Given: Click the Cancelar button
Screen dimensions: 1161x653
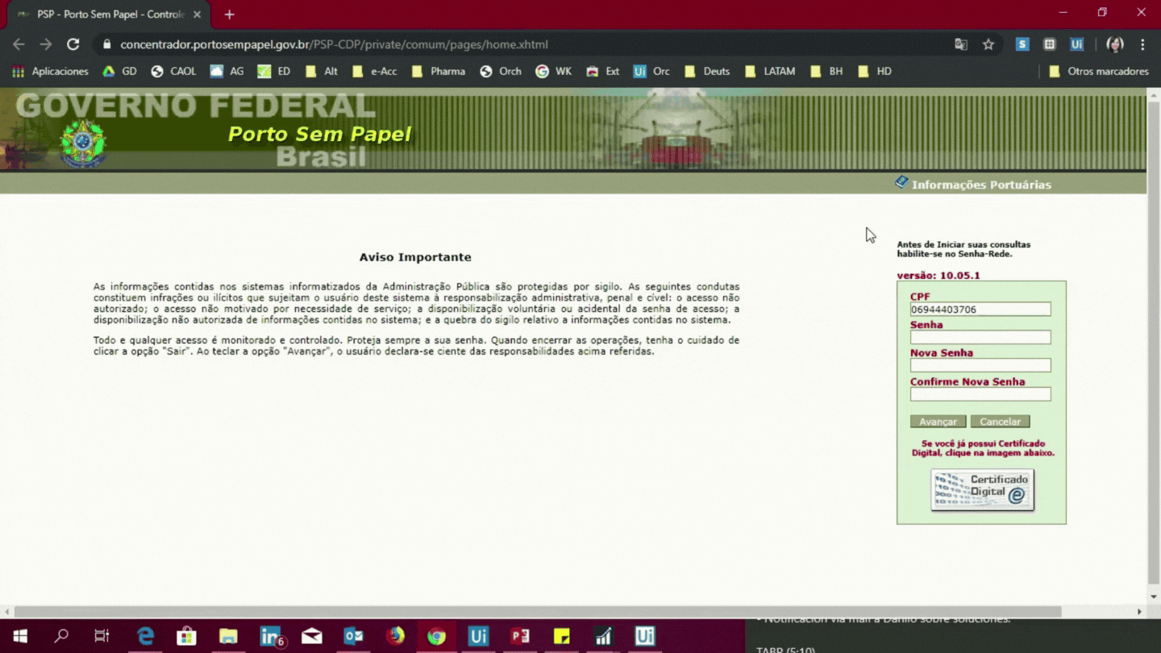Looking at the screenshot, I should click(1001, 422).
